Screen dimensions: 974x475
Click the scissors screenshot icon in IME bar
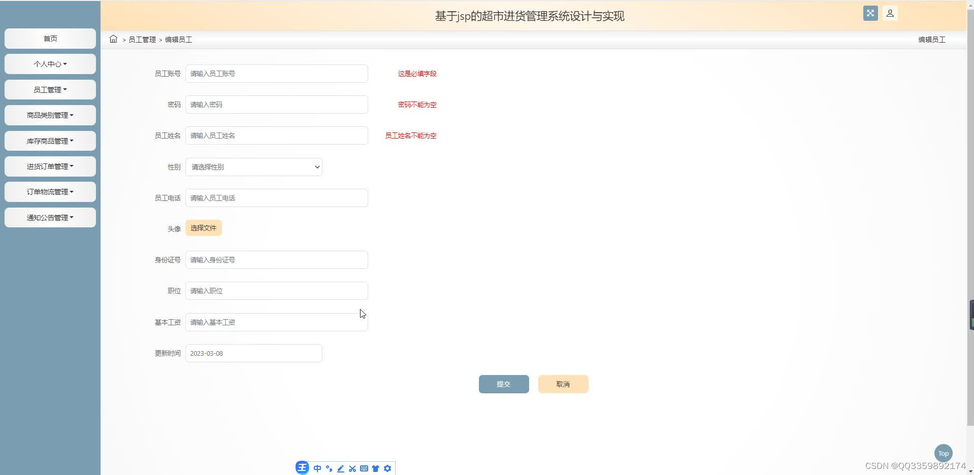352,468
